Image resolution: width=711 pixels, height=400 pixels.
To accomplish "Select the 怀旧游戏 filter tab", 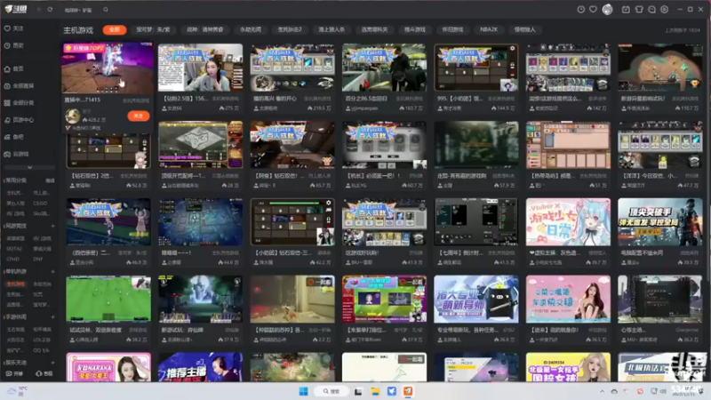I will click(452, 29).
